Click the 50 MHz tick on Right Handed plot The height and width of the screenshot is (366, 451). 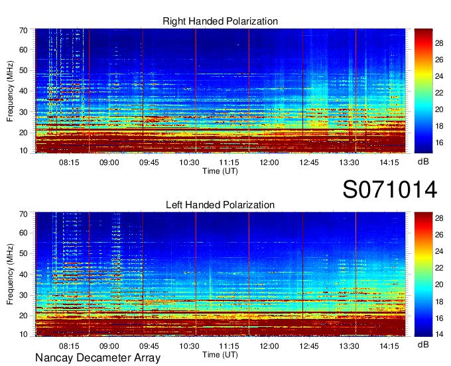(23, 70)
